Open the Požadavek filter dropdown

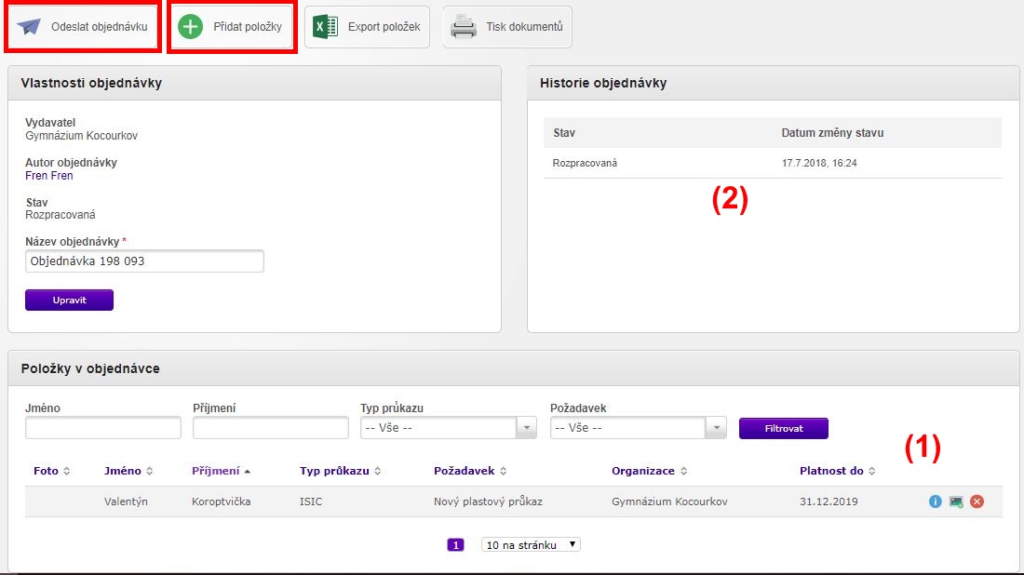pyautogui.click(x=638, y=427)
